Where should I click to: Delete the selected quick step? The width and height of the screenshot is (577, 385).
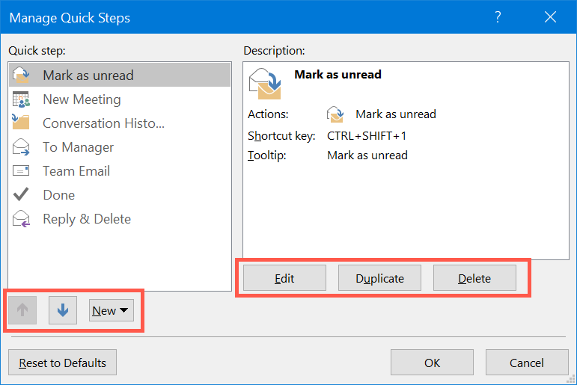pyautogui.click(x=474, y=278)
